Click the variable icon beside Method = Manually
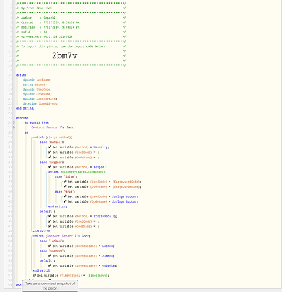Image resolution: width=282 pixels, height=292 pixels. click(x=50, y=147)
